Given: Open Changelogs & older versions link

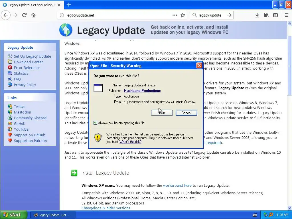Looking at the screenshot, I should coord(106,208).
